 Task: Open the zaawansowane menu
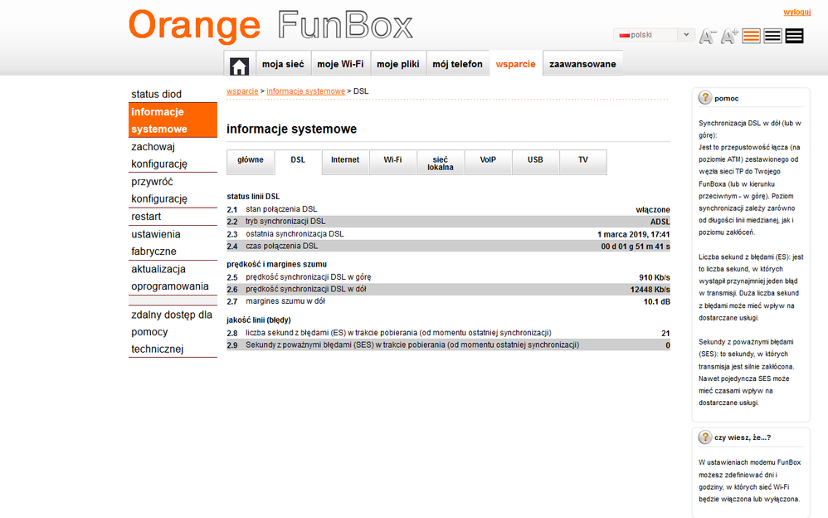point(582,64)
